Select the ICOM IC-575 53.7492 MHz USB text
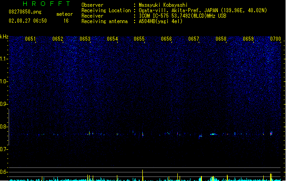Viewport: 286px width, 181px height. 182,16
